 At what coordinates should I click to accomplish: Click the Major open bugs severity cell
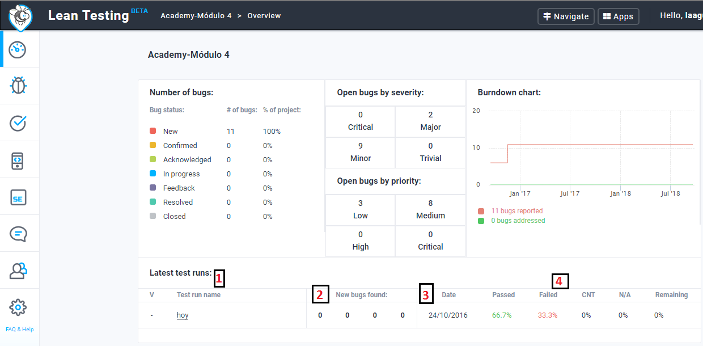tap(430, 121)
